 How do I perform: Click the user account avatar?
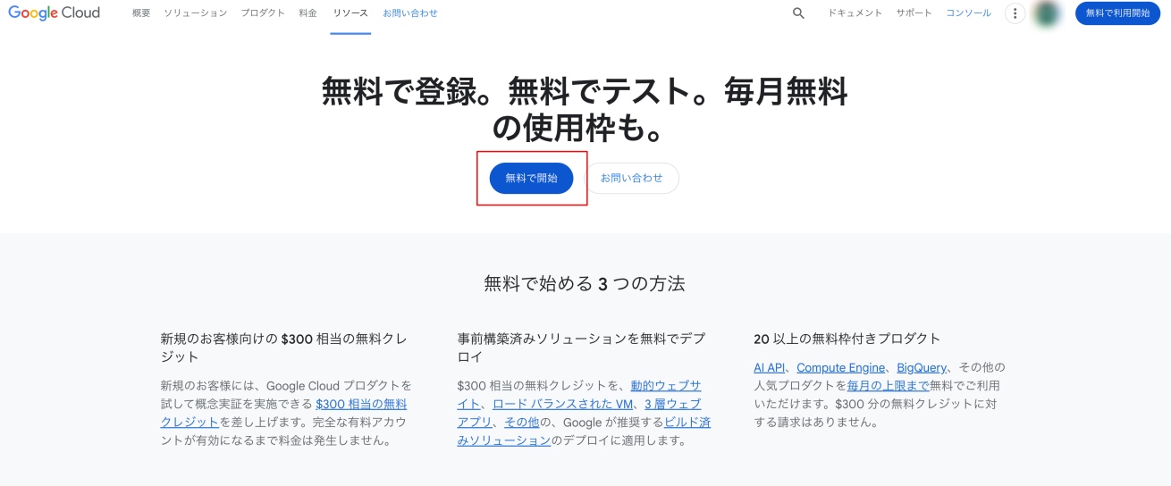coord(1047,13)
